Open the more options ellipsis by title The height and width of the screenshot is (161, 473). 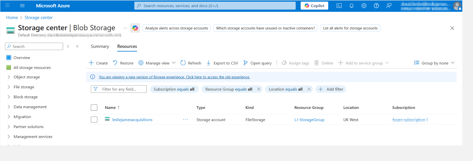point(125,28)
